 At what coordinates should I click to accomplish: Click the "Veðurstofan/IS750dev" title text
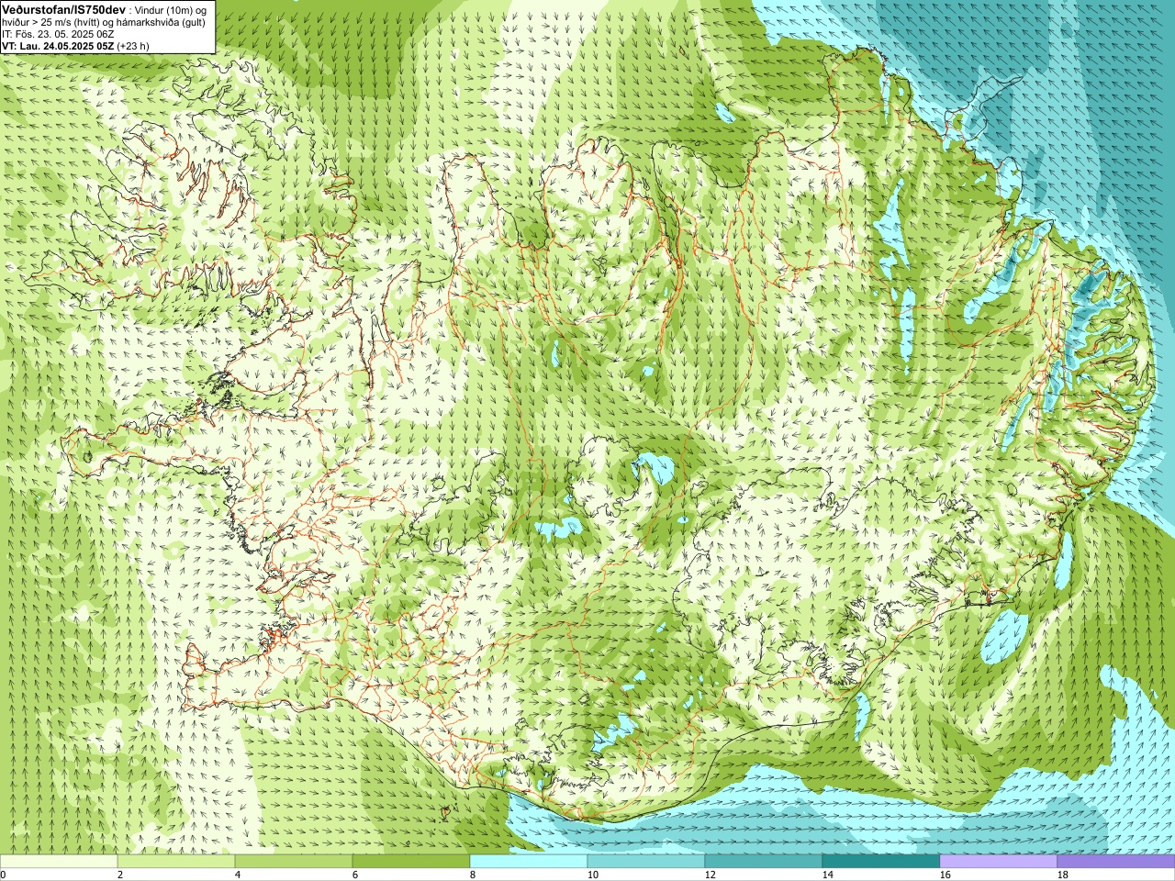(x=63, y=9)
